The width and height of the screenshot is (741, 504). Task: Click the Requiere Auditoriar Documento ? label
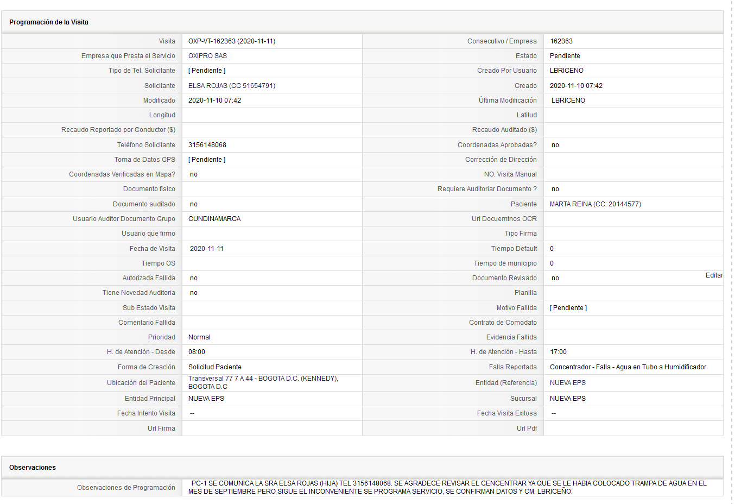coord(487,189)
